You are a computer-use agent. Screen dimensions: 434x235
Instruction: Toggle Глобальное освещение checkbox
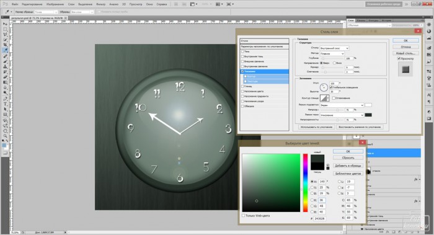coord(331,87)
